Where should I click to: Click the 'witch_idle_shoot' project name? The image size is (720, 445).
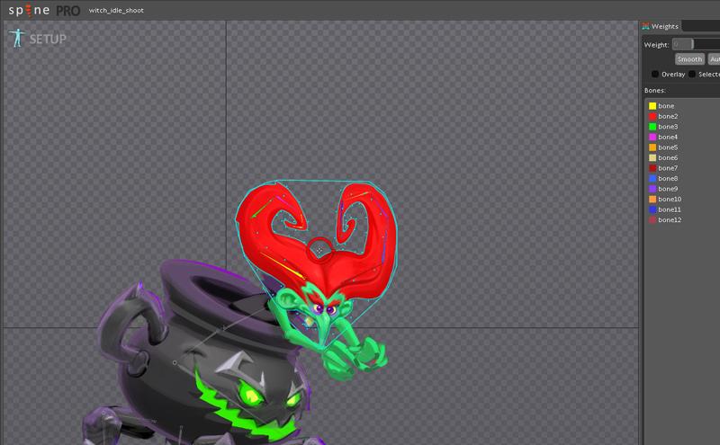coord(116,10)
